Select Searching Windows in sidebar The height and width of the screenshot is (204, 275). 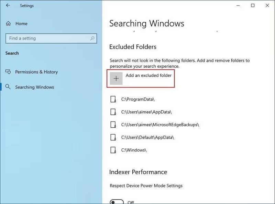pos(35,87)
